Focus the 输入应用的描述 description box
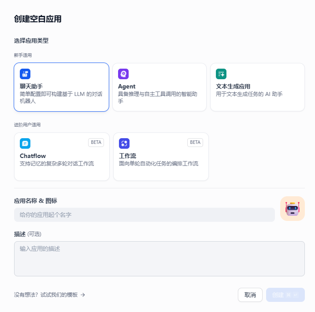This screenshot has width=315, height=312. 159,259
